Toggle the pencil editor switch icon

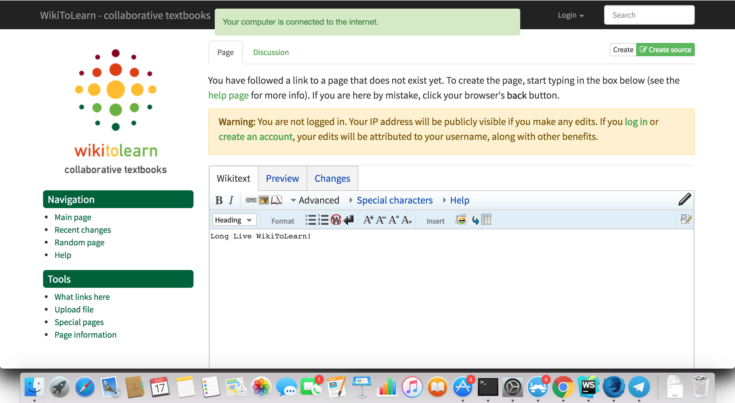click(684, 199)
